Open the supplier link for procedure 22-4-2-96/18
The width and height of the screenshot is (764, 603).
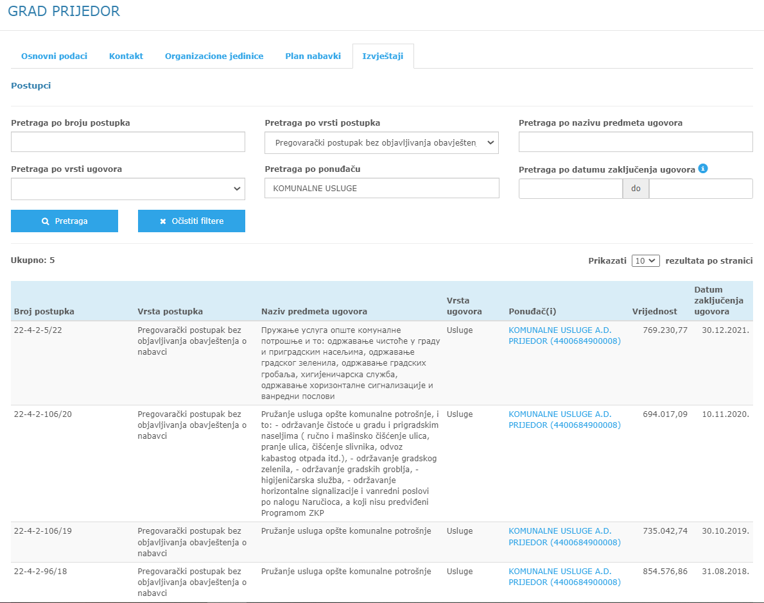tap(564, 577)
